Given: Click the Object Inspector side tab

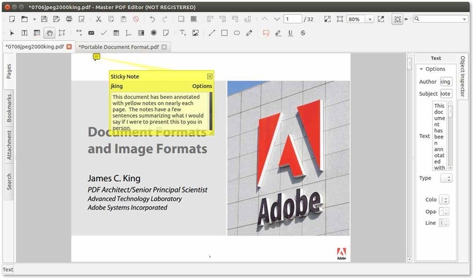Looking at the screenshot, I should [x=462, y=77].
